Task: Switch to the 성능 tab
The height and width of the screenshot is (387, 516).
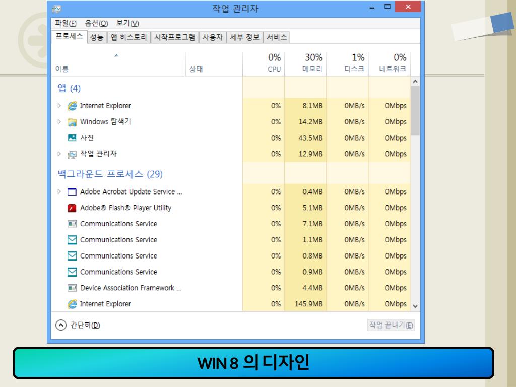Action: pos(97,37)
